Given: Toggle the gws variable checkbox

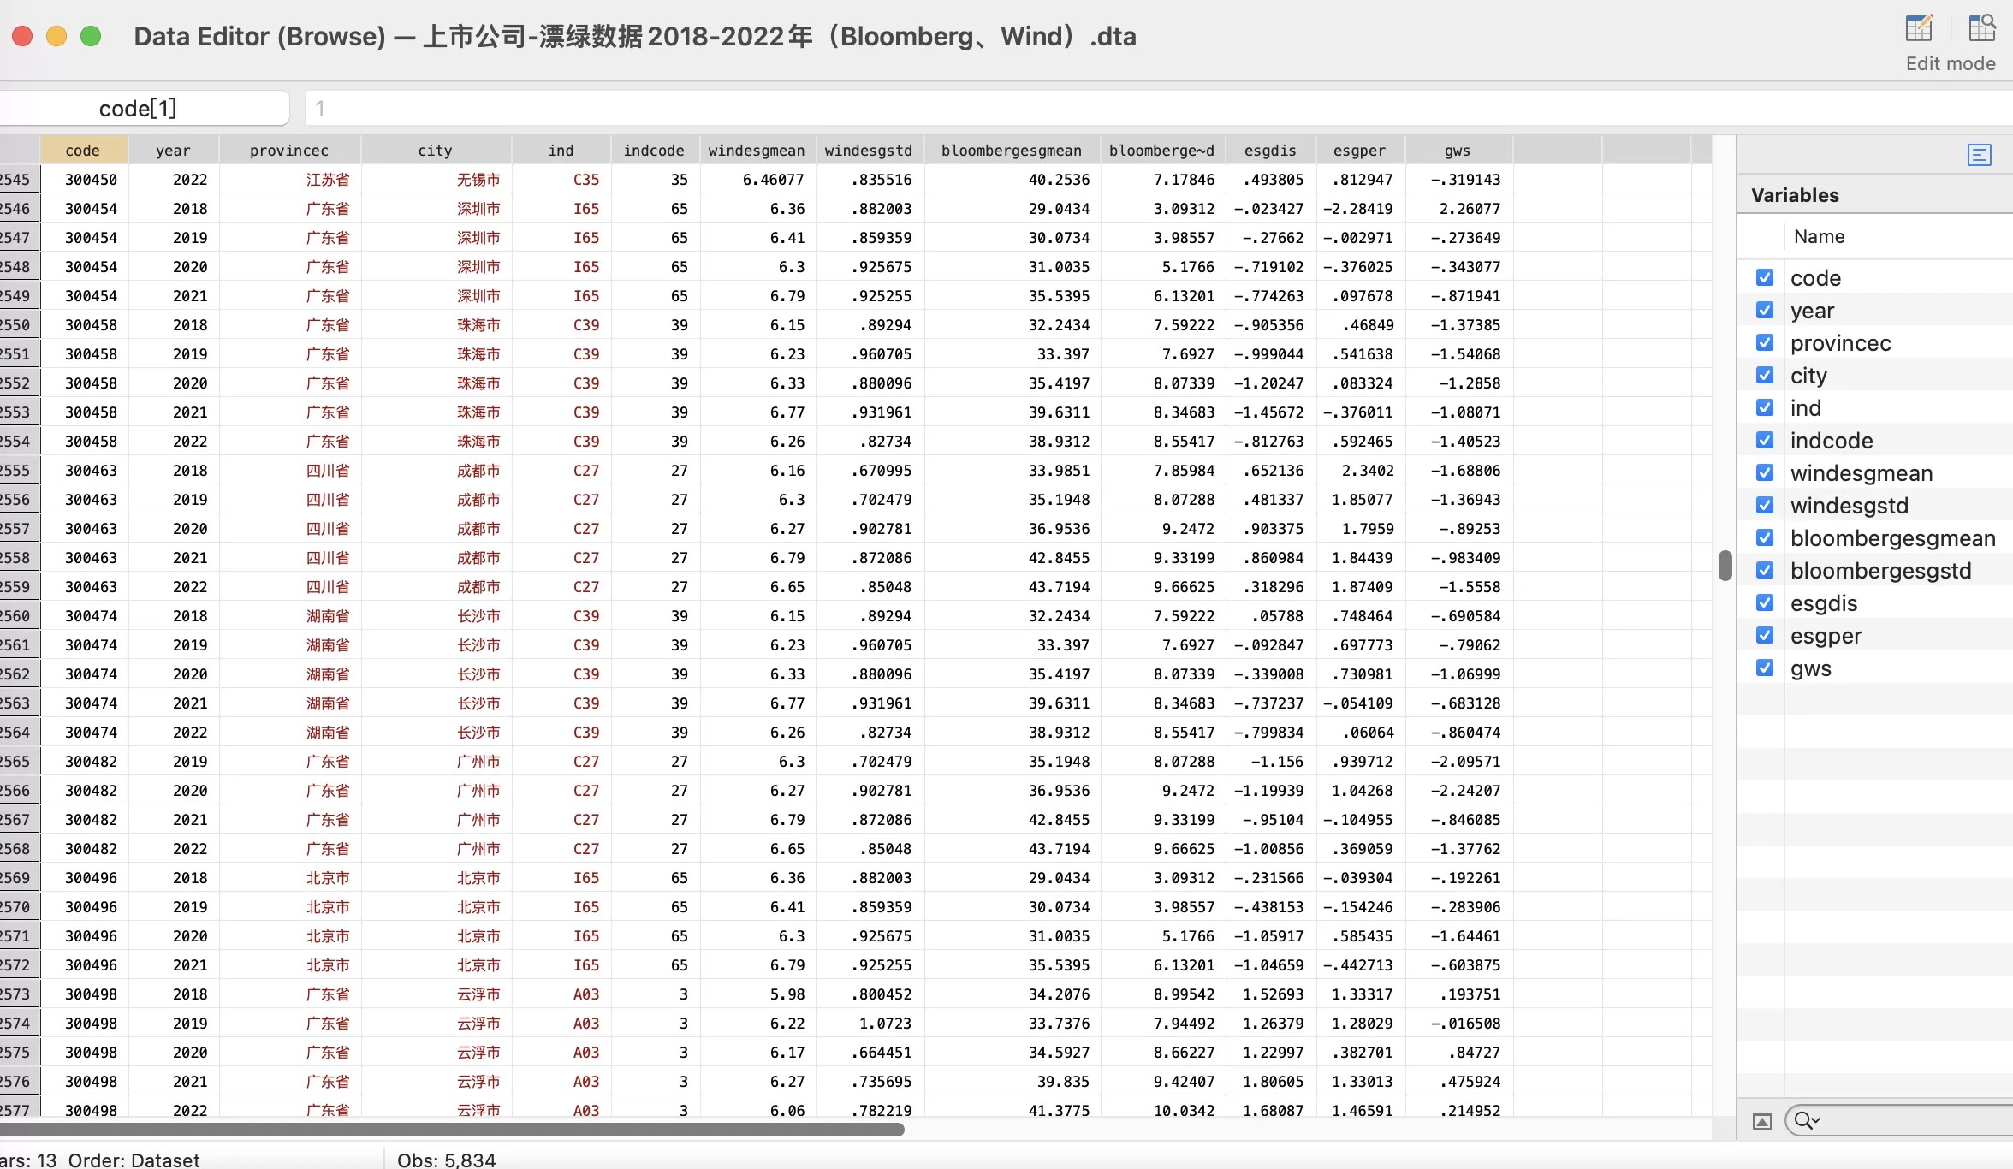Looking at the screenshot, I should click(1764, 668).
